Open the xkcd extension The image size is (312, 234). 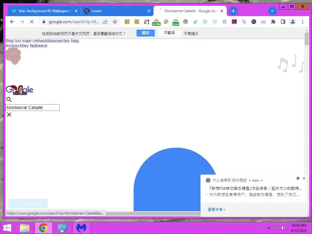click(263, 22)
